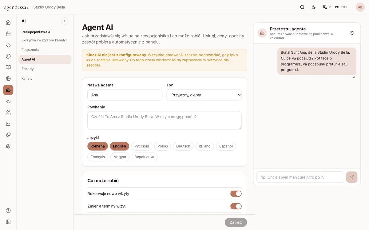Click the Nazwa agenta input field
This screenshot has width=369, height=230.
point(125,95)
